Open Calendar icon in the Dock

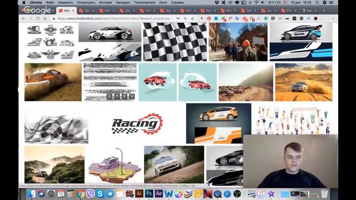click(61, 194)
